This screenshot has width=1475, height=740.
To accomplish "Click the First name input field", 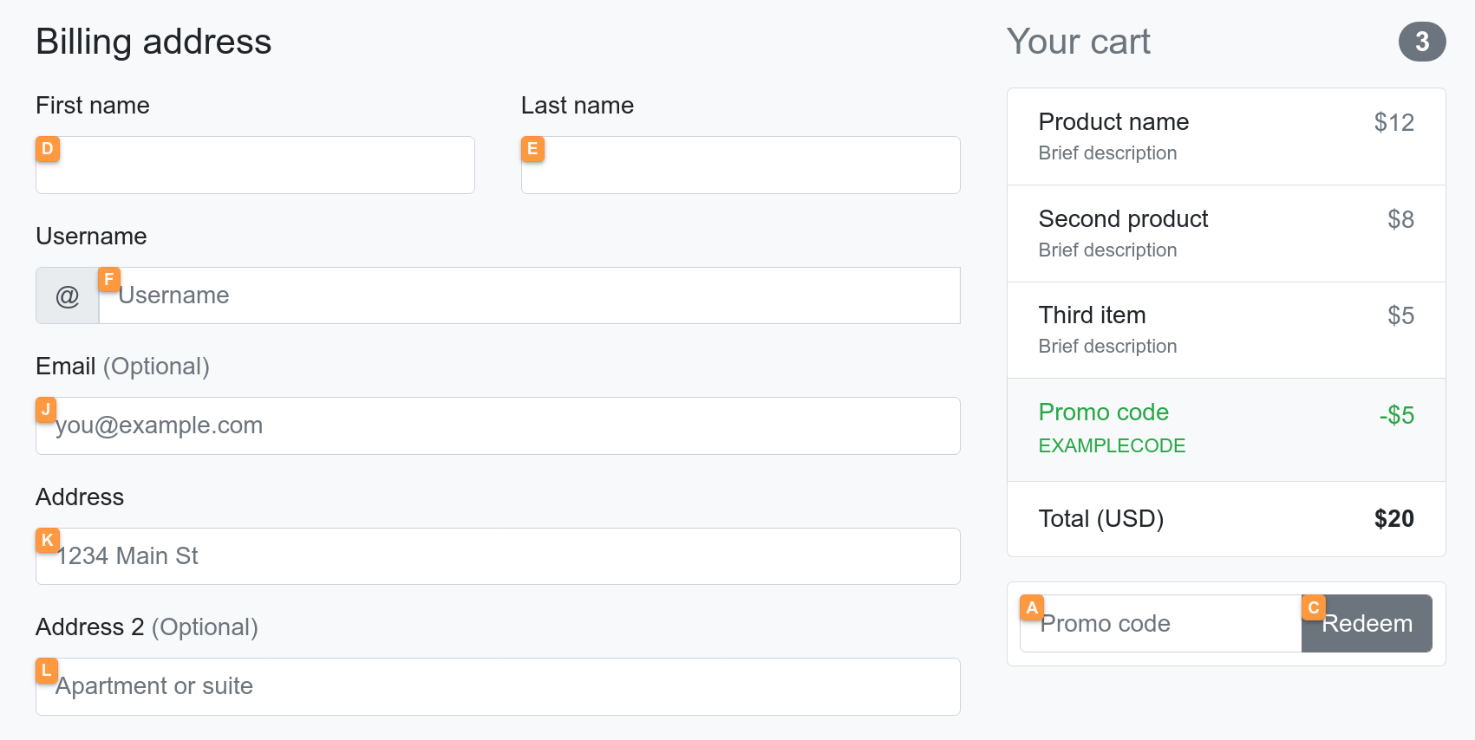I will (255, 165).
